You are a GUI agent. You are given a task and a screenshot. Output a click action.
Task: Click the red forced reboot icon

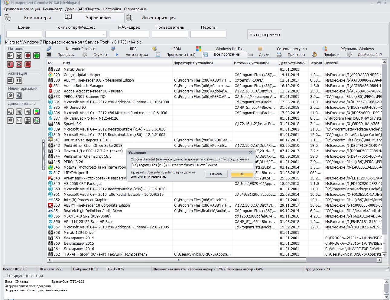tap(19, 64)
